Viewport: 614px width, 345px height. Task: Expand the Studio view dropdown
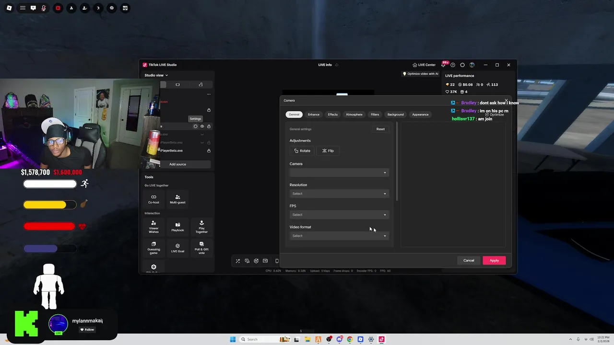156,75
